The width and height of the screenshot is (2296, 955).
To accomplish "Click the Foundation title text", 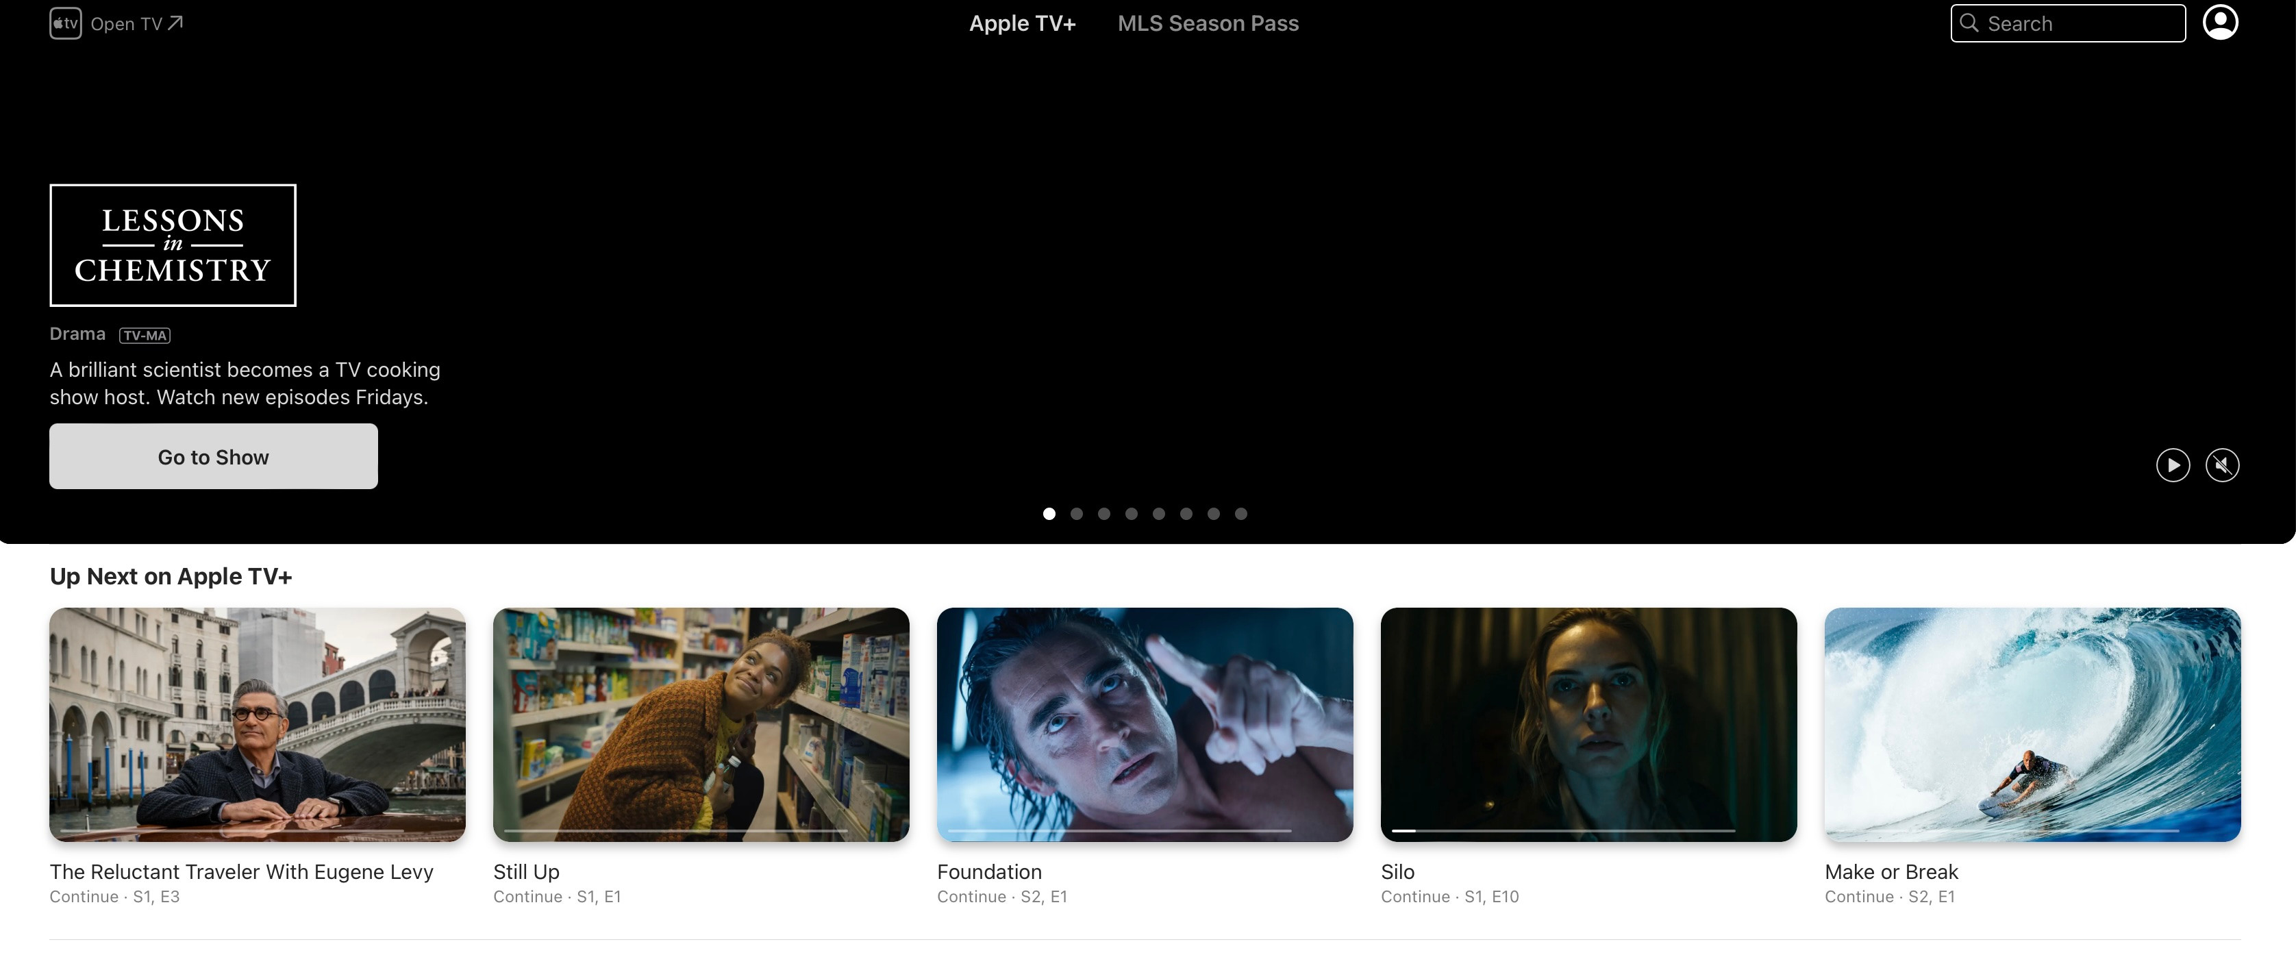I will pos(989,871).
